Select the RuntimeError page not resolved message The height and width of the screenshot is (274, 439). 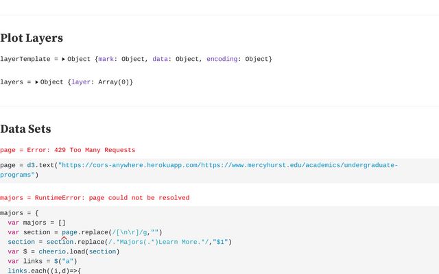click(95, 198)
